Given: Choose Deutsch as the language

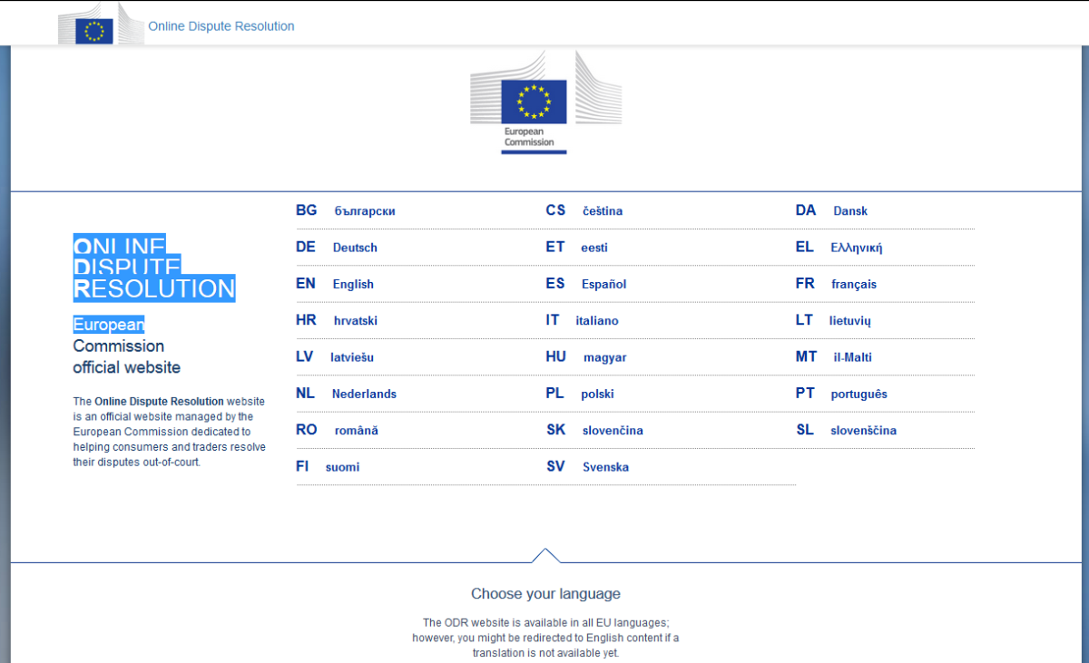Looking at the screenshot, I should [355, 248].
